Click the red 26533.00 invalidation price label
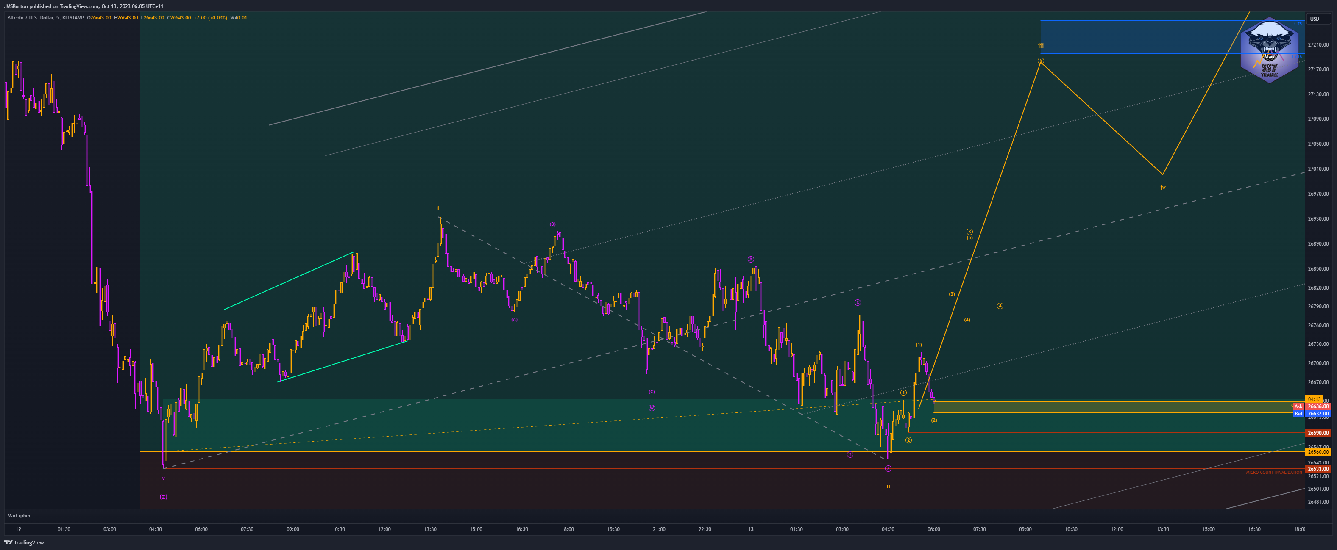The image size is (1337, 550). click(x=1318, y=469)
